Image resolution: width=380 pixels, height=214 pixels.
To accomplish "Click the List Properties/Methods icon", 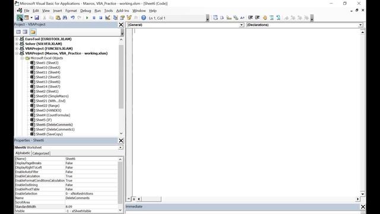I will pyautogui.click(x=215, y=18).
